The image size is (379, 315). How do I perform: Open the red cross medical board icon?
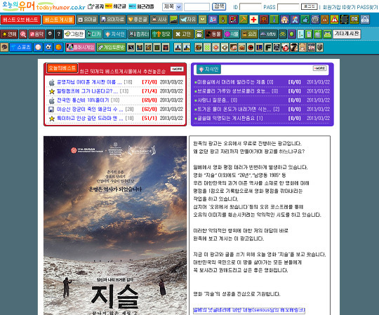pos(253,20)
